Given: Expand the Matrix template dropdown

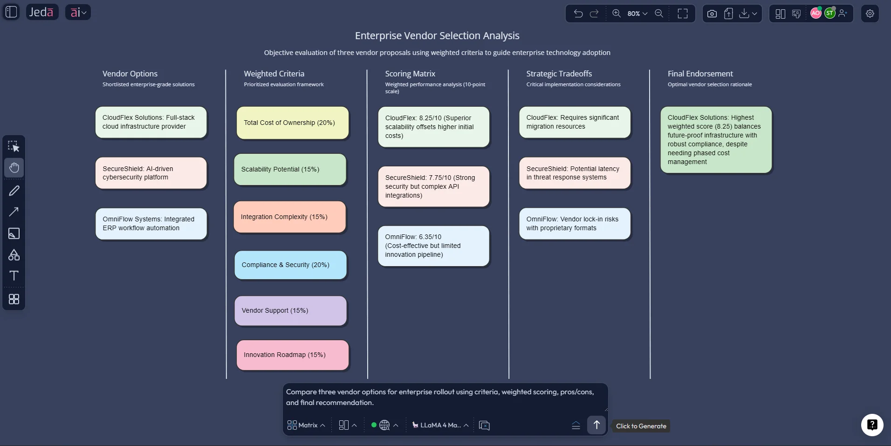Looking at the screenshot, I should coord(306,425).
